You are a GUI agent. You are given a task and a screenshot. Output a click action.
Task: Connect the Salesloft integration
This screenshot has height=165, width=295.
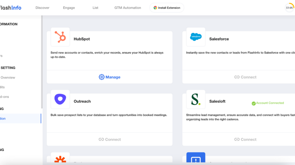245,140
